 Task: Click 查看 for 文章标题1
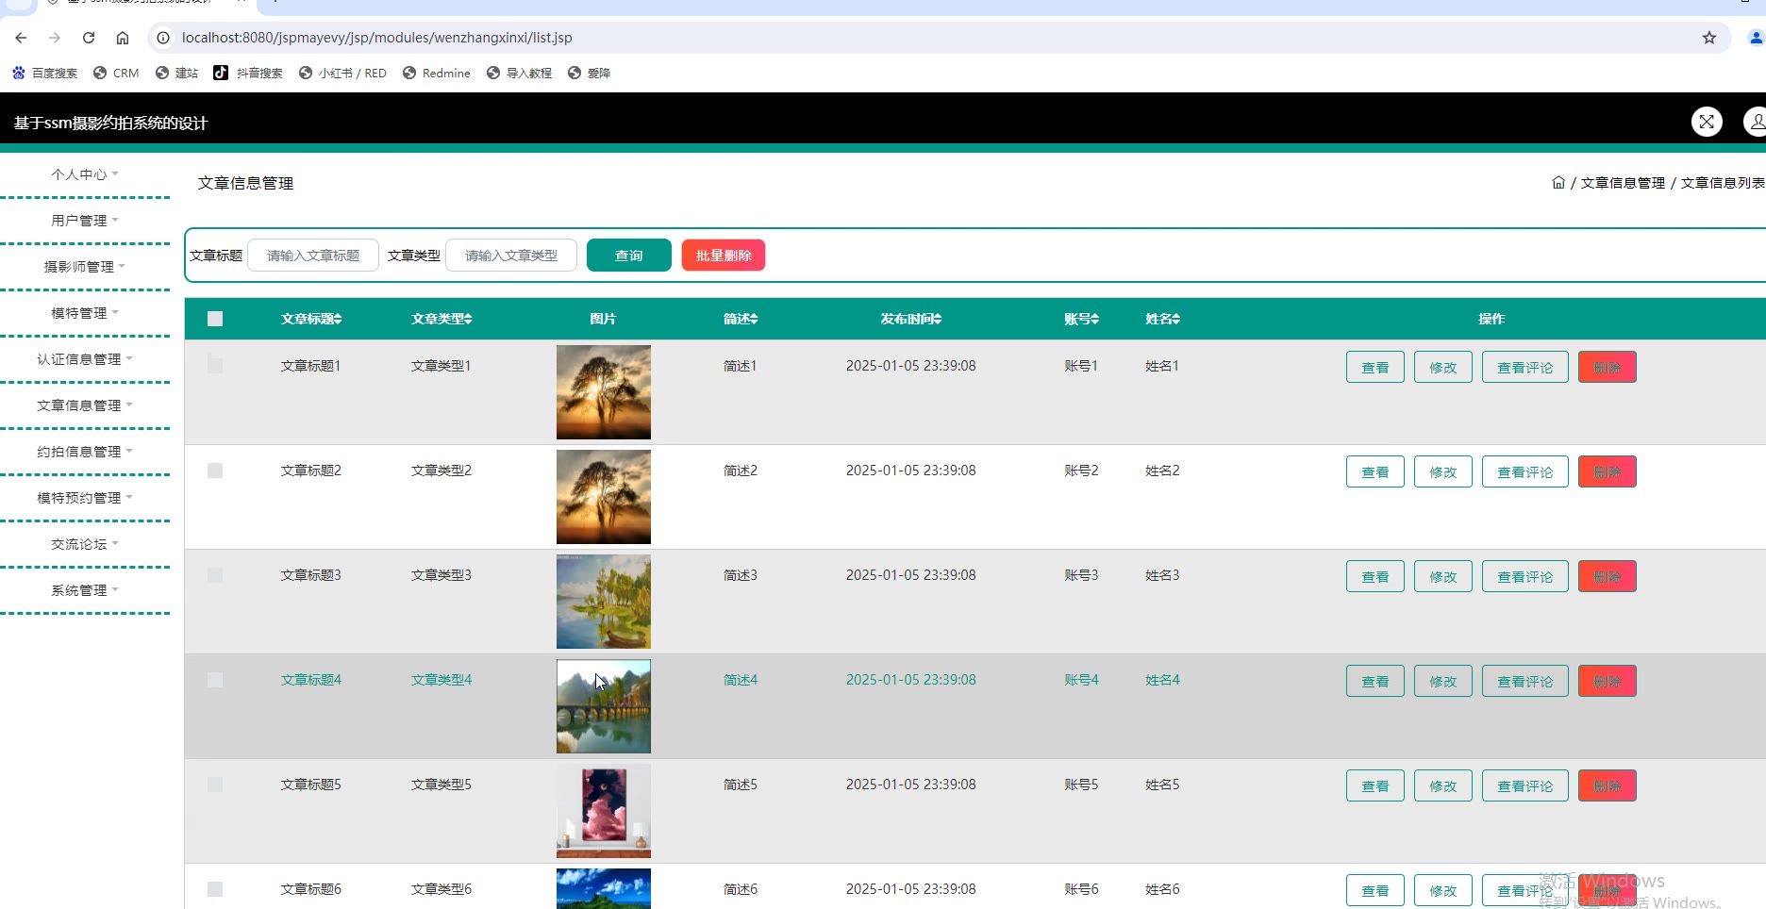click(1375, 367)
